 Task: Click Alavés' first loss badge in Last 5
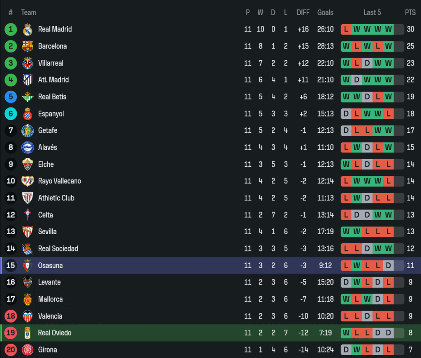coord(346,147)
